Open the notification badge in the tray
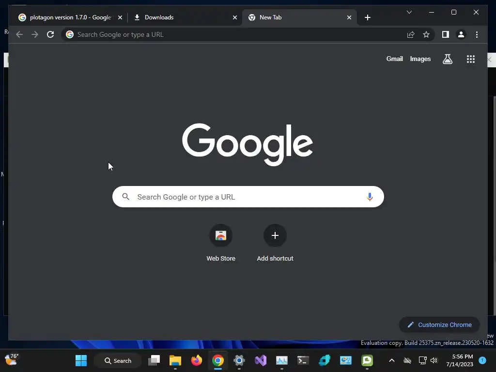Screen dimensions: 496x372 coord(482,360)
